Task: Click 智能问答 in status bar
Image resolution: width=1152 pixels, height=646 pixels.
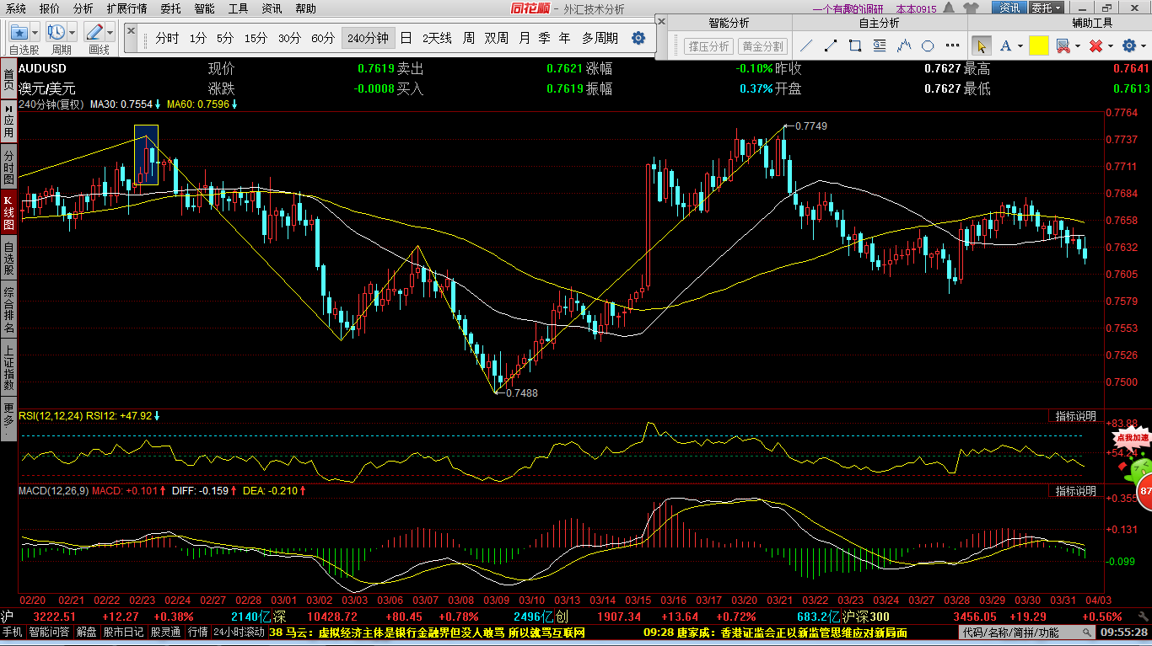Action: (x=50, y=633)
